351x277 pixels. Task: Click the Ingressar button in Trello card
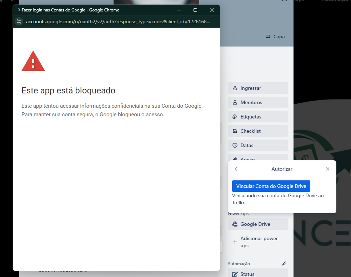[258, 88]
